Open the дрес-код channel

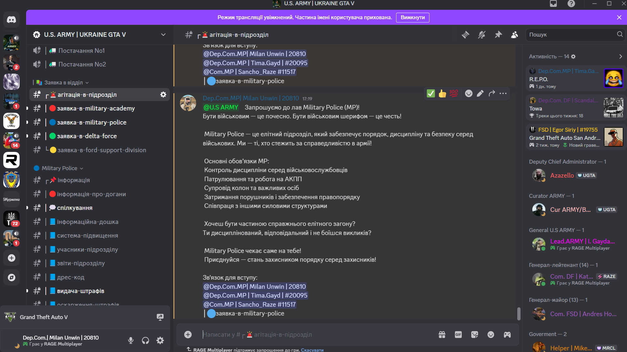100,277
